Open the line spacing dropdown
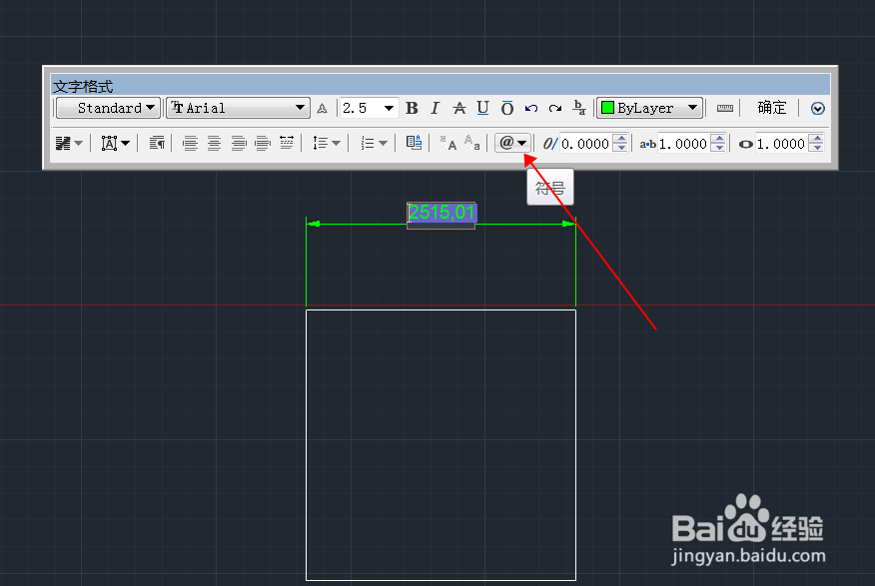 (327, 144)
